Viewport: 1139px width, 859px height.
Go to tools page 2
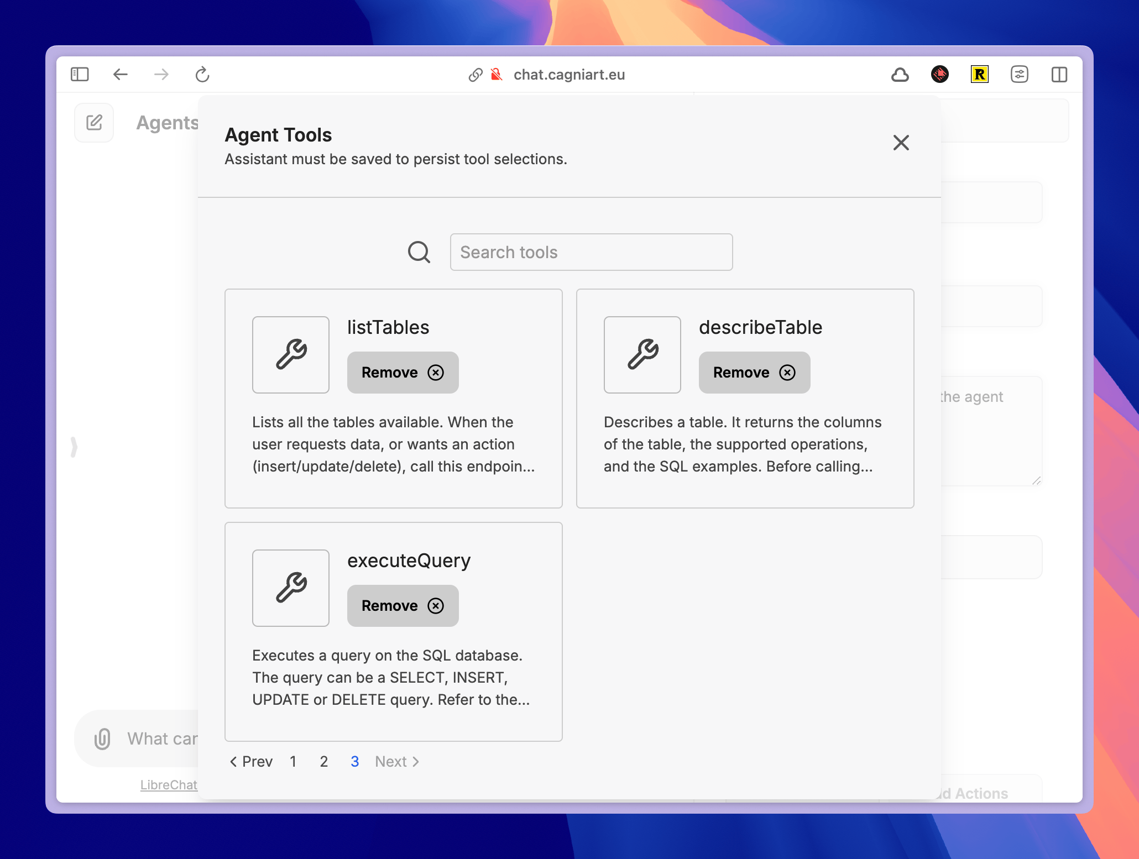coord(324,762)
